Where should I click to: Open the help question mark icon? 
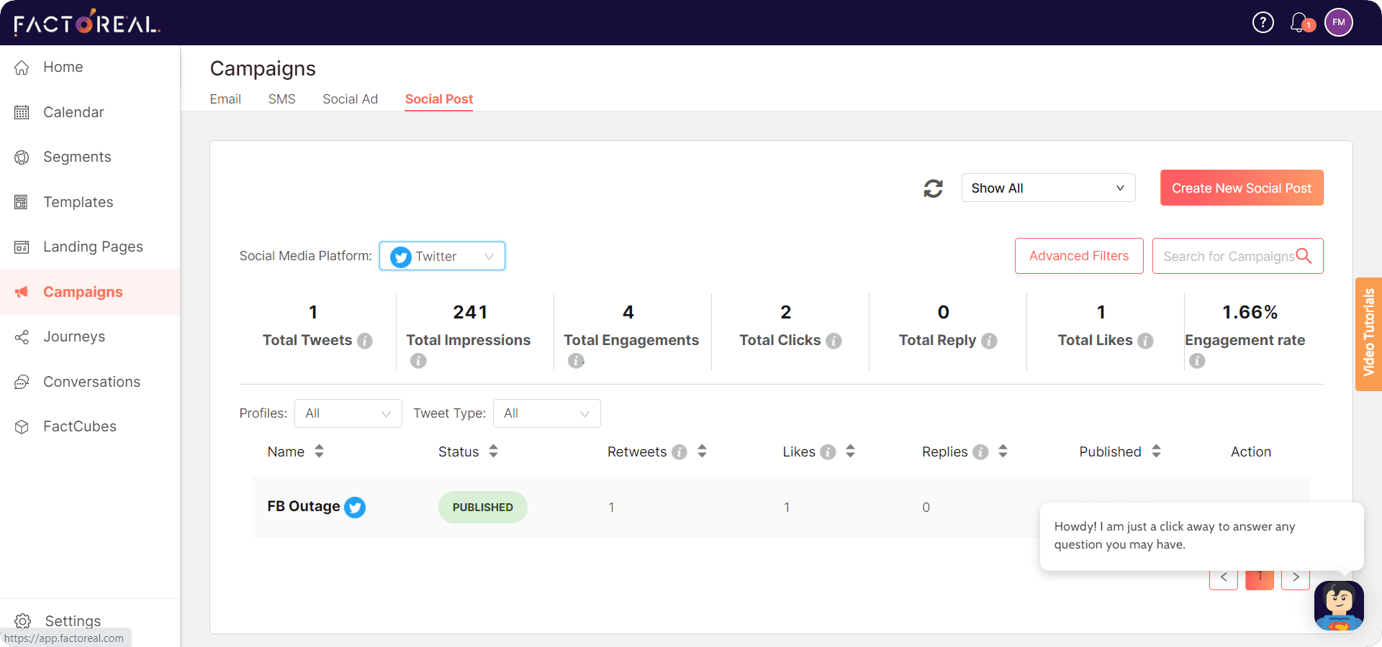[1263, 23]
